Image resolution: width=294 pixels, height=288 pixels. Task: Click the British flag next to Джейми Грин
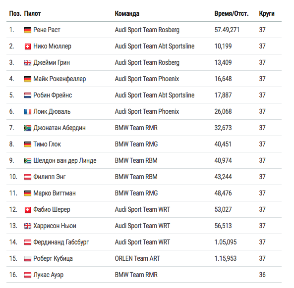pos(28,63)
